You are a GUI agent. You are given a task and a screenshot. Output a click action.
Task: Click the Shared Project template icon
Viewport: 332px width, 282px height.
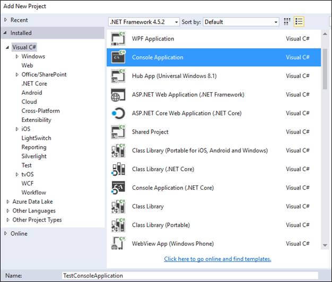click(118, 132)
